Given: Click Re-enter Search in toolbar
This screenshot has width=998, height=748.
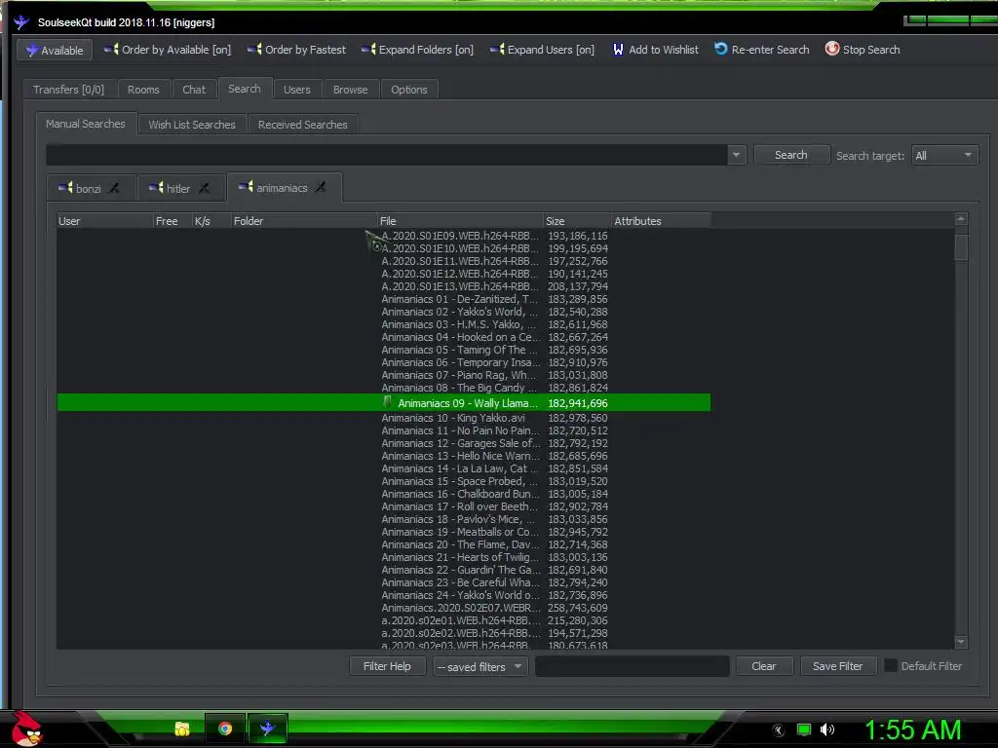Looking at the screenshot, I should (x=762, y=50).
